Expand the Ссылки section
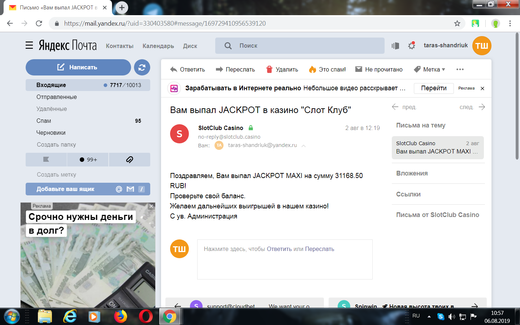This screenshot has width=520, height=325. (x=408, y=194)
